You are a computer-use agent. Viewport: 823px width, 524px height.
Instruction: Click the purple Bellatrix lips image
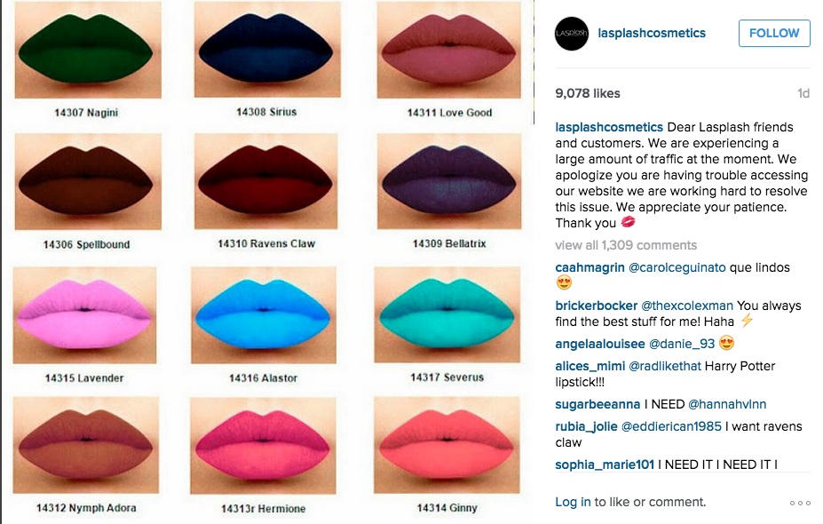(x=448, y=182)
